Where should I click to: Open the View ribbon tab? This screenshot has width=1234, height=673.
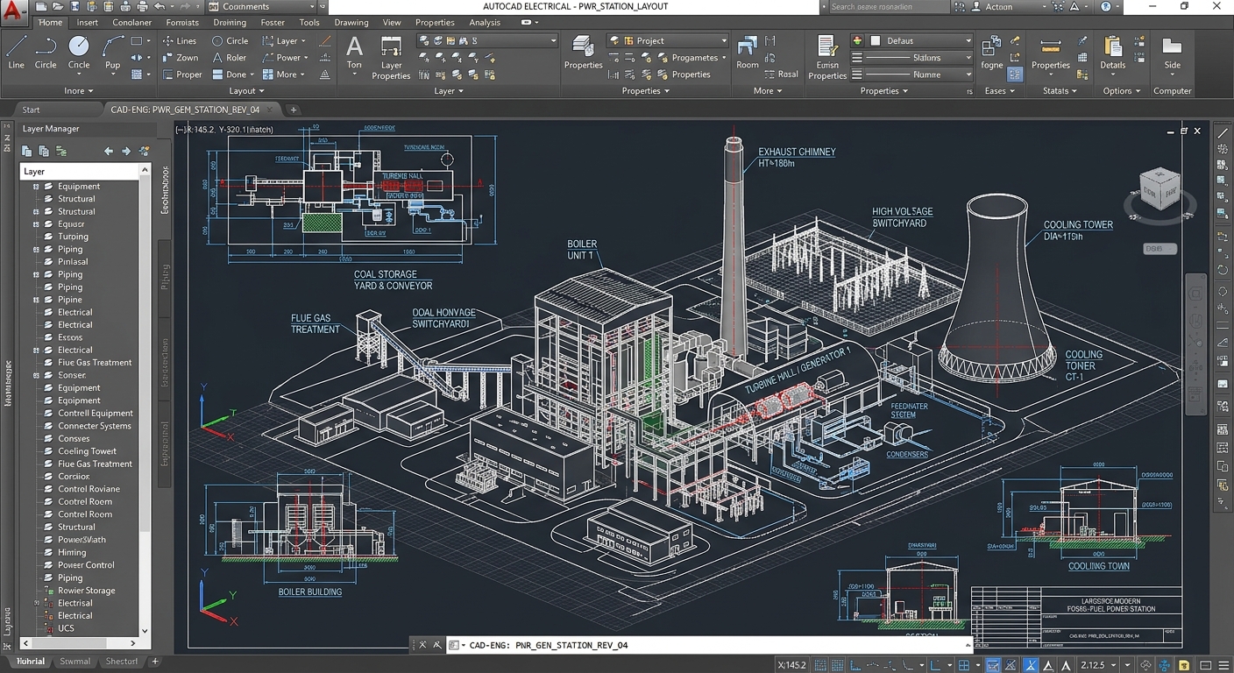coord(392,23)
